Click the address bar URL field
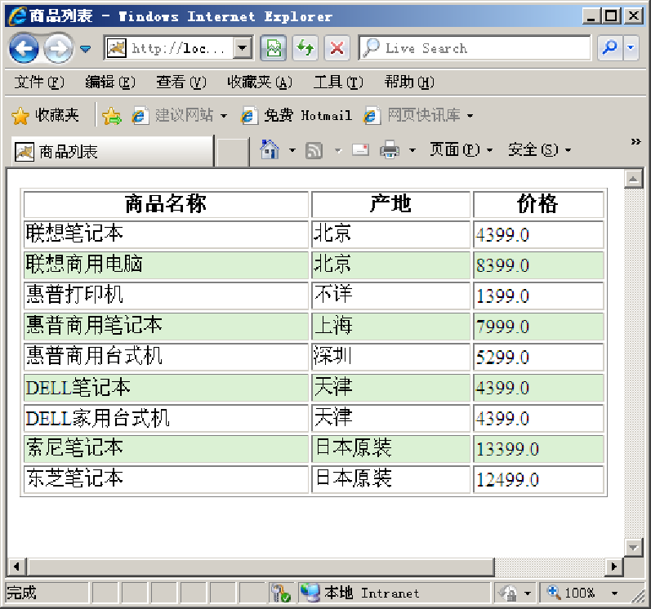Image resolution: width=651 pixels, height=609 pixels. [x=168, y=48]
